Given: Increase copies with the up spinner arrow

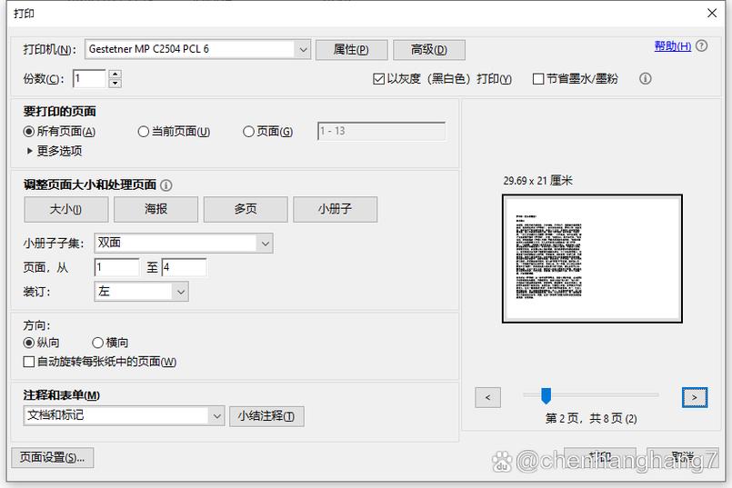Looking at the screenshot, I should coord(115,74).
